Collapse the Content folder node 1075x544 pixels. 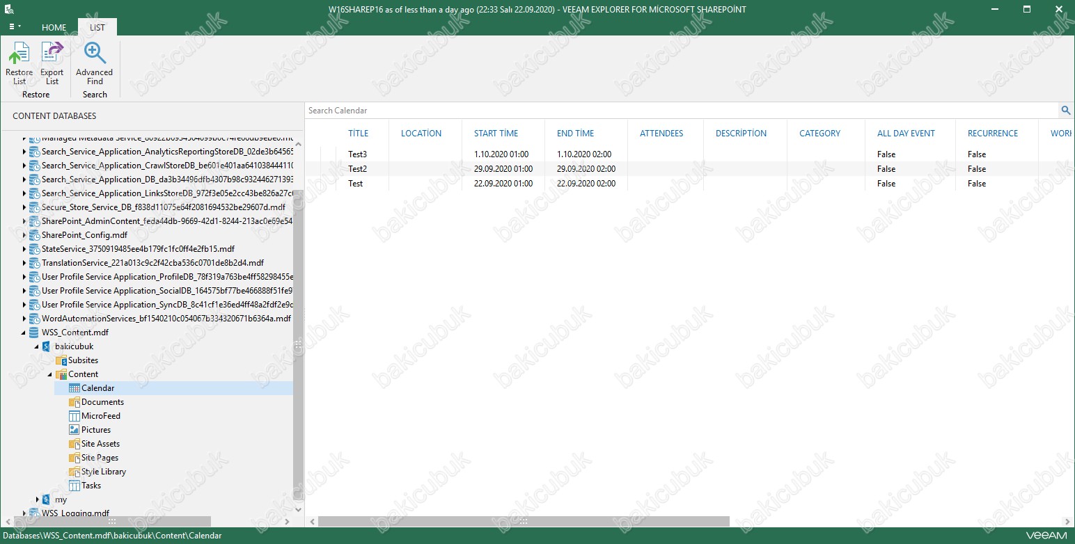coord(49,374)
